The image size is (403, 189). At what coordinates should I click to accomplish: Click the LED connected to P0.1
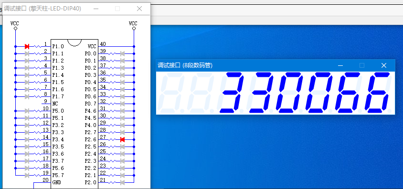tap(122, 61)
